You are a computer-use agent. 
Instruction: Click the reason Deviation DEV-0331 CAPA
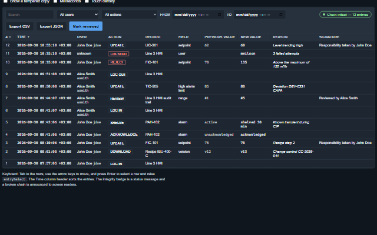[289, 88]
